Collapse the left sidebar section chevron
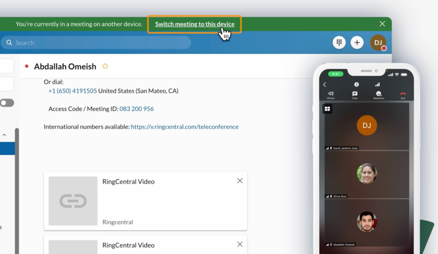Image resolution: width=438 pixels, height=254 pixels. [x=4, y=135]
